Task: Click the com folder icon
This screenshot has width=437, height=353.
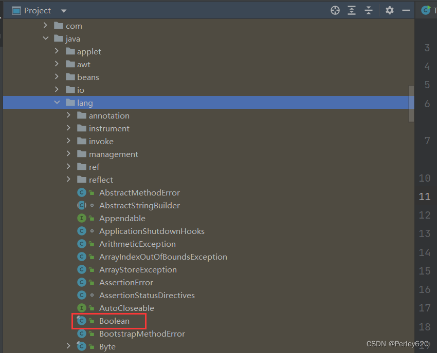Action: (59, 26)
